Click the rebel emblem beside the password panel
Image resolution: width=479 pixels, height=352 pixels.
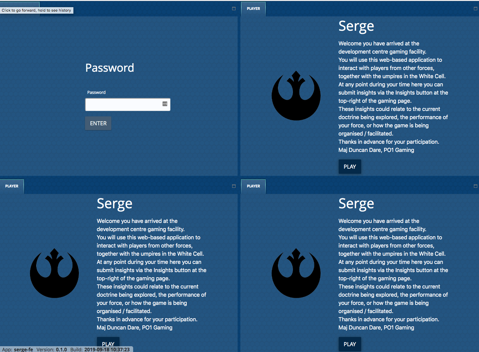[x=296, y=96]
